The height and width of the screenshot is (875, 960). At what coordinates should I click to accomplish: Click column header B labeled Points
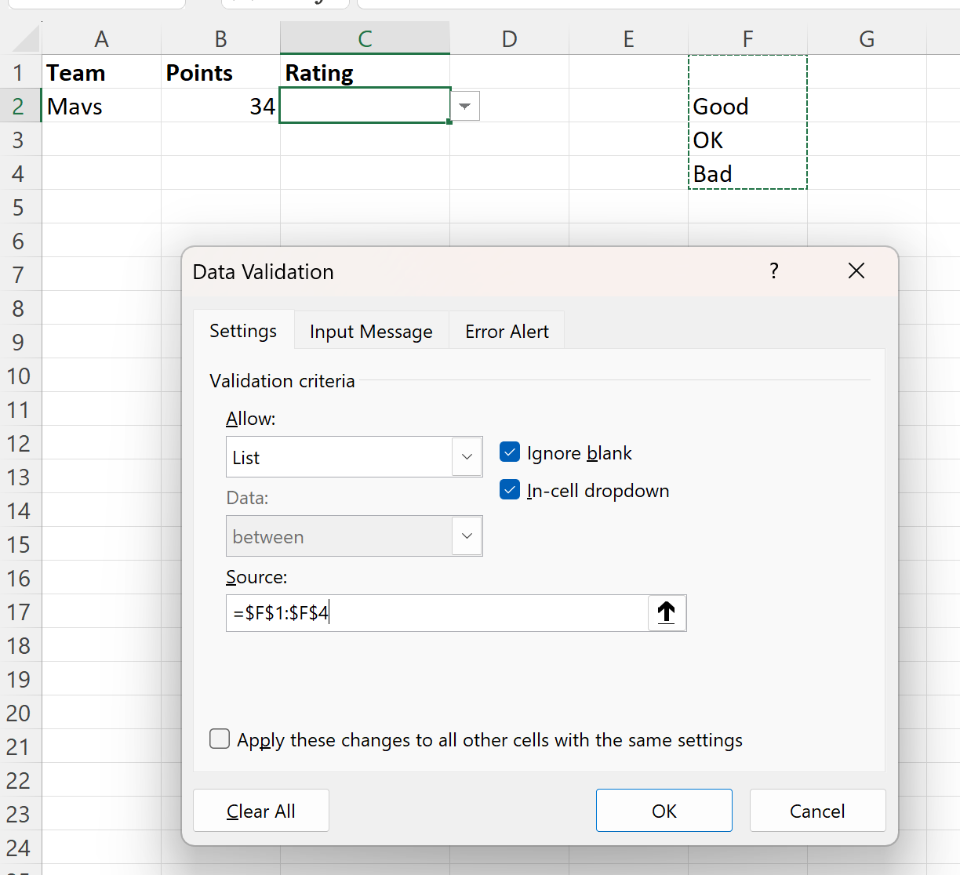click(x=220, y=38)
